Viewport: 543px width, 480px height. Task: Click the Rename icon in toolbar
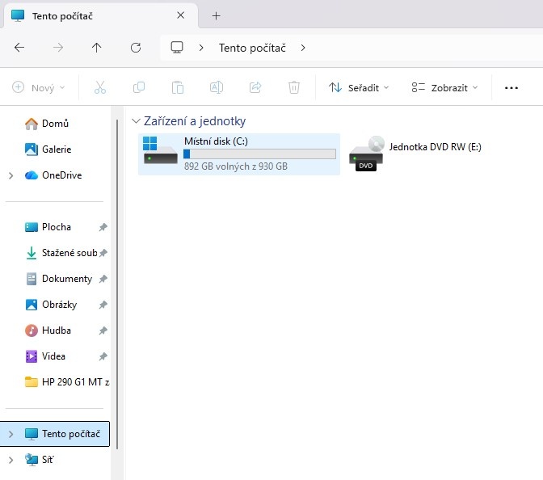pos(217,87)
